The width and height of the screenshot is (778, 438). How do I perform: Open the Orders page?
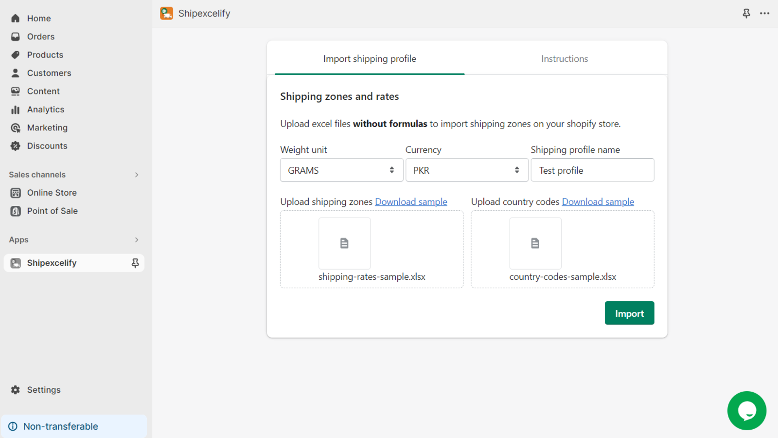click(41, 36)
